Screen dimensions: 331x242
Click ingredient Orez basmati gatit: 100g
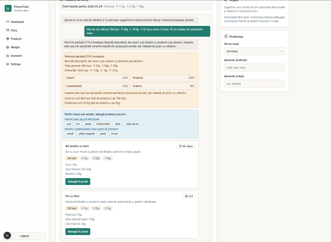click(x=80, y=219)
